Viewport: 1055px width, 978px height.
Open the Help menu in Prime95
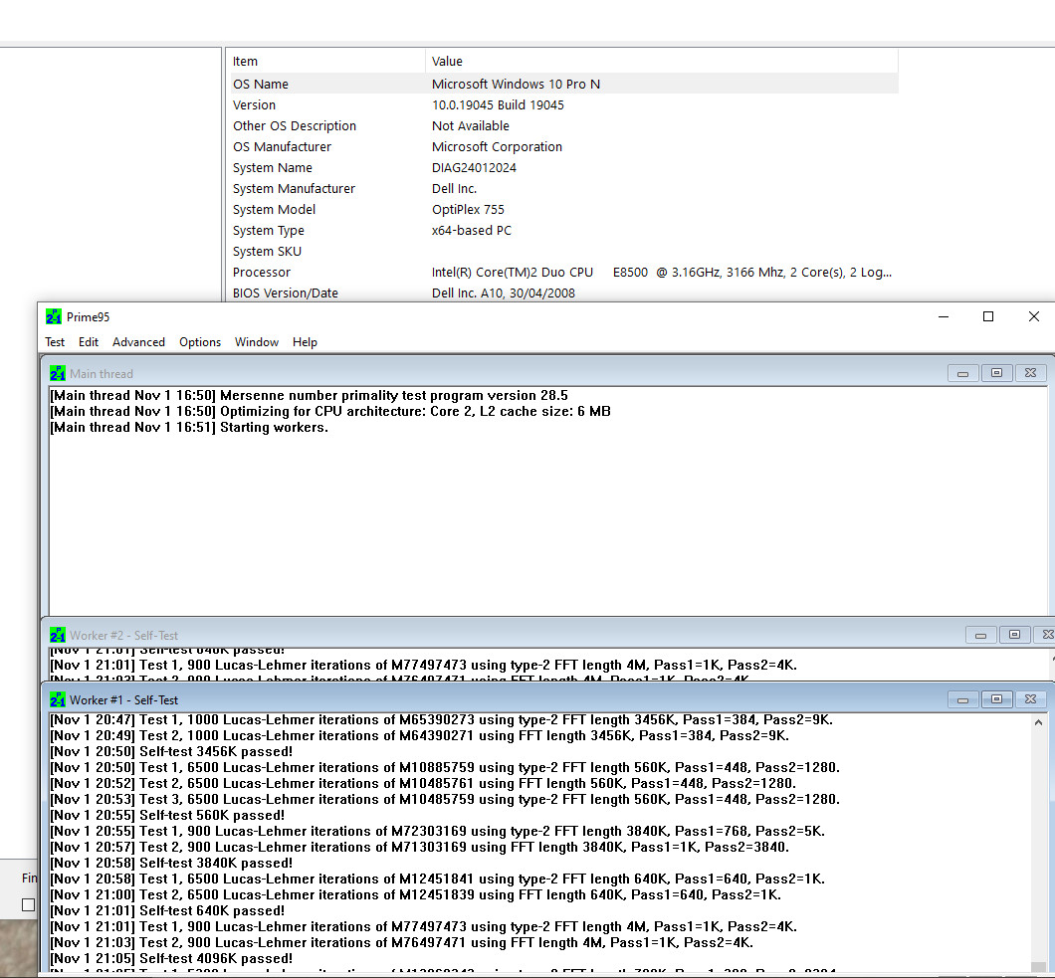(x=305, y=342)
